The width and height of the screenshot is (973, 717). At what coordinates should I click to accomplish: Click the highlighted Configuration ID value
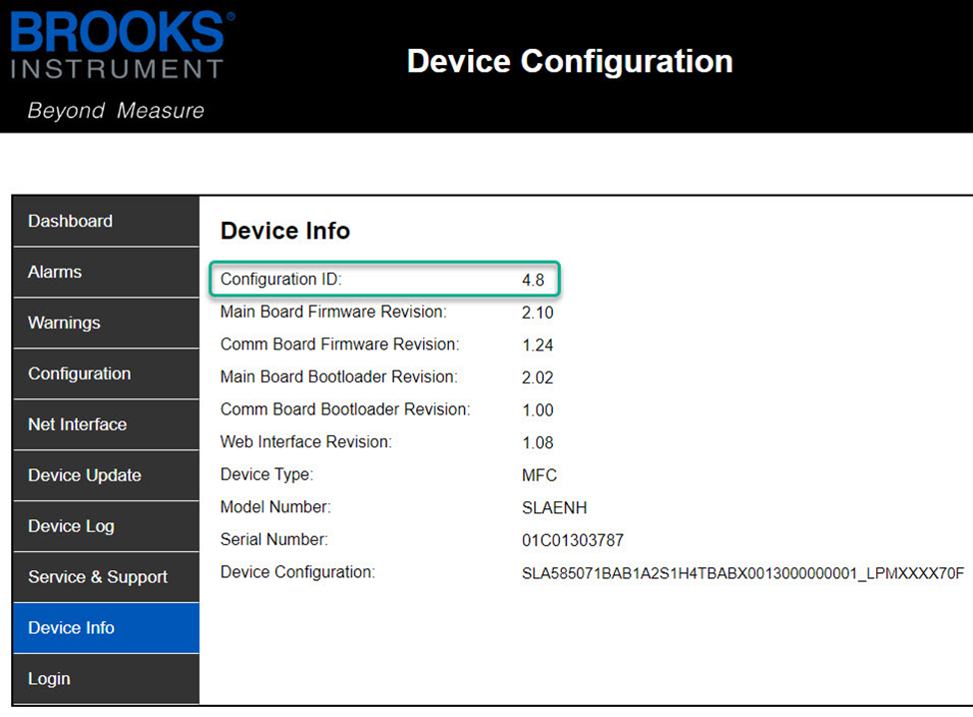coord(536,280)
